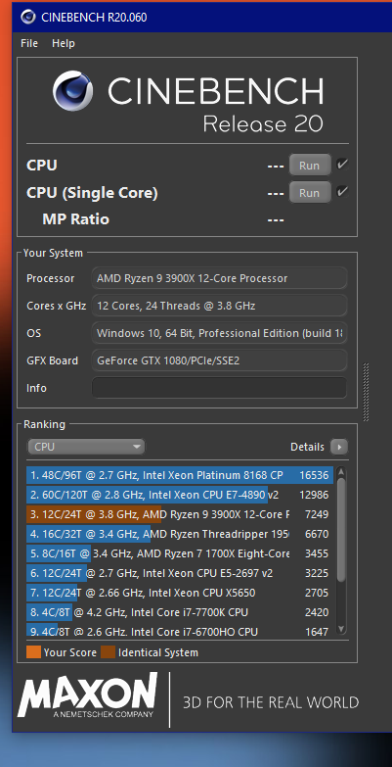Viewport: 392px width, 767px height.
Task: Run the CPU (Single Core) test
Action: pos(310,193)
